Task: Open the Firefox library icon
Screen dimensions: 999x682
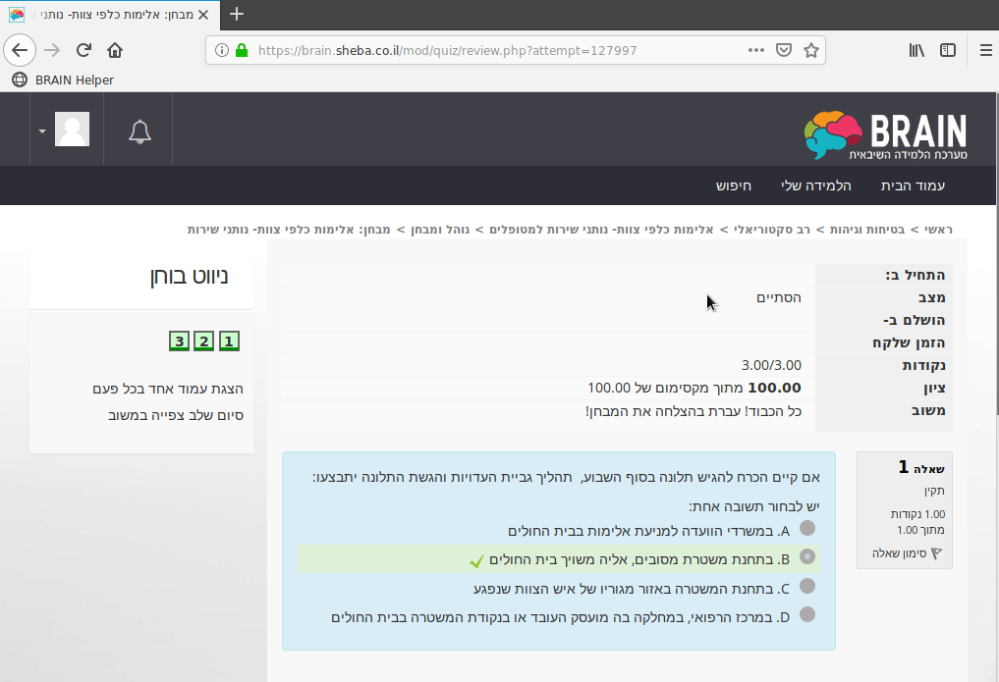Action: click(x=916, y=50)
